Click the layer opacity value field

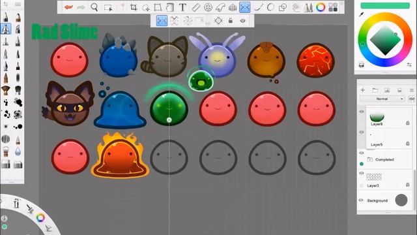[x=411, y=99]
